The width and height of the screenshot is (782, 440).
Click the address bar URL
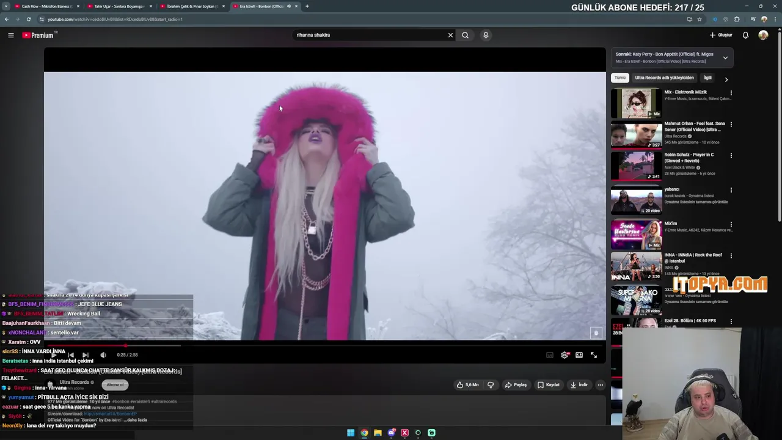click(115, 19)
